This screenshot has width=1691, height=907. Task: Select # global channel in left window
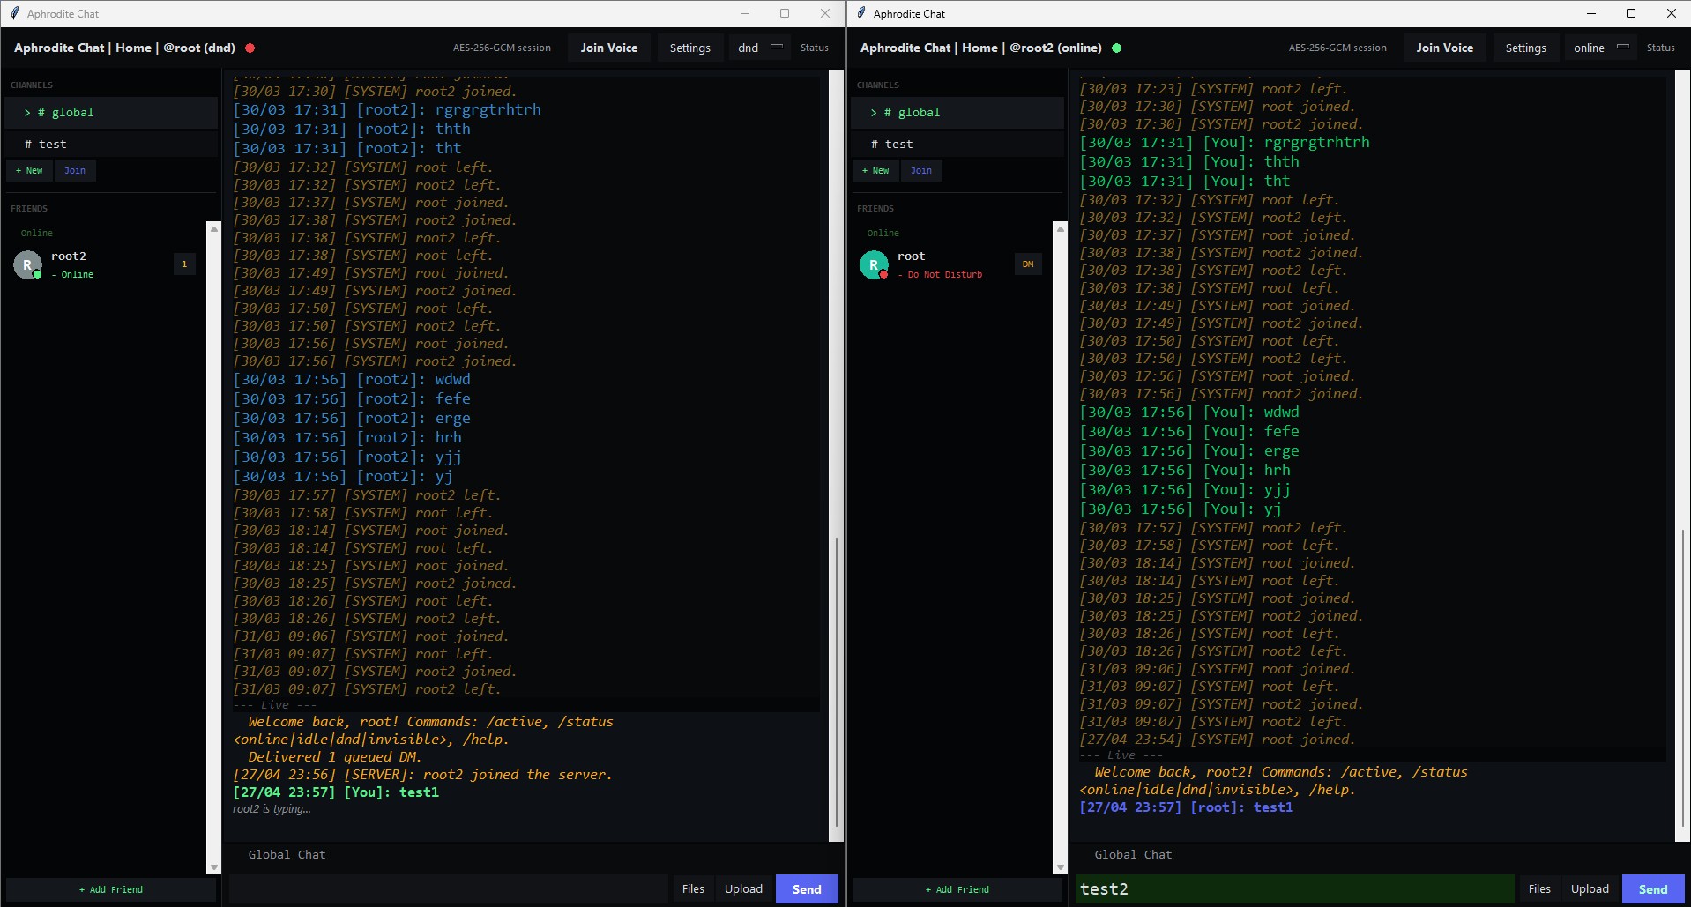point(111,113)
